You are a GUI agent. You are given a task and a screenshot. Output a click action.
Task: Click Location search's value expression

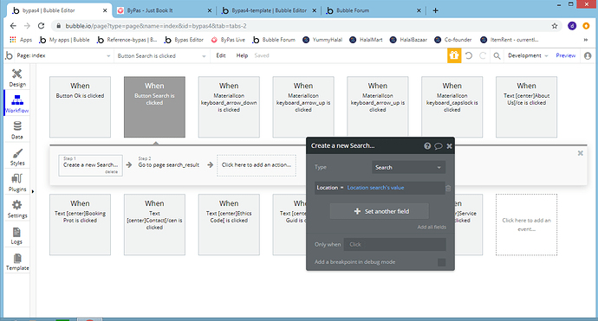[375, 188]
